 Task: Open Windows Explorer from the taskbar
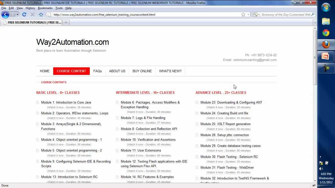click(x=326, y=21)
